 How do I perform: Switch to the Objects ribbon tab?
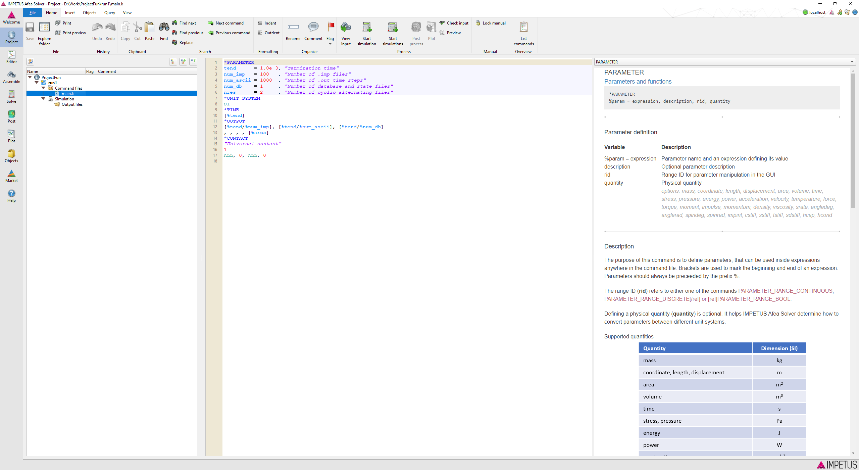coord(90,13)
